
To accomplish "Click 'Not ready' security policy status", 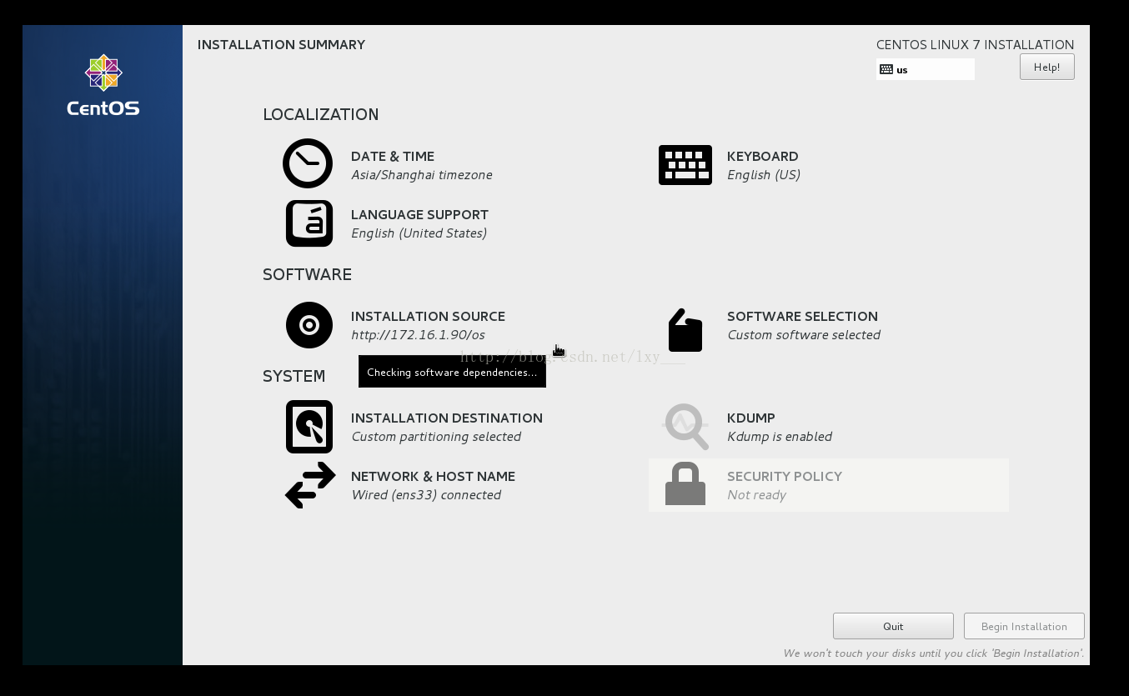I will [756, 495].
